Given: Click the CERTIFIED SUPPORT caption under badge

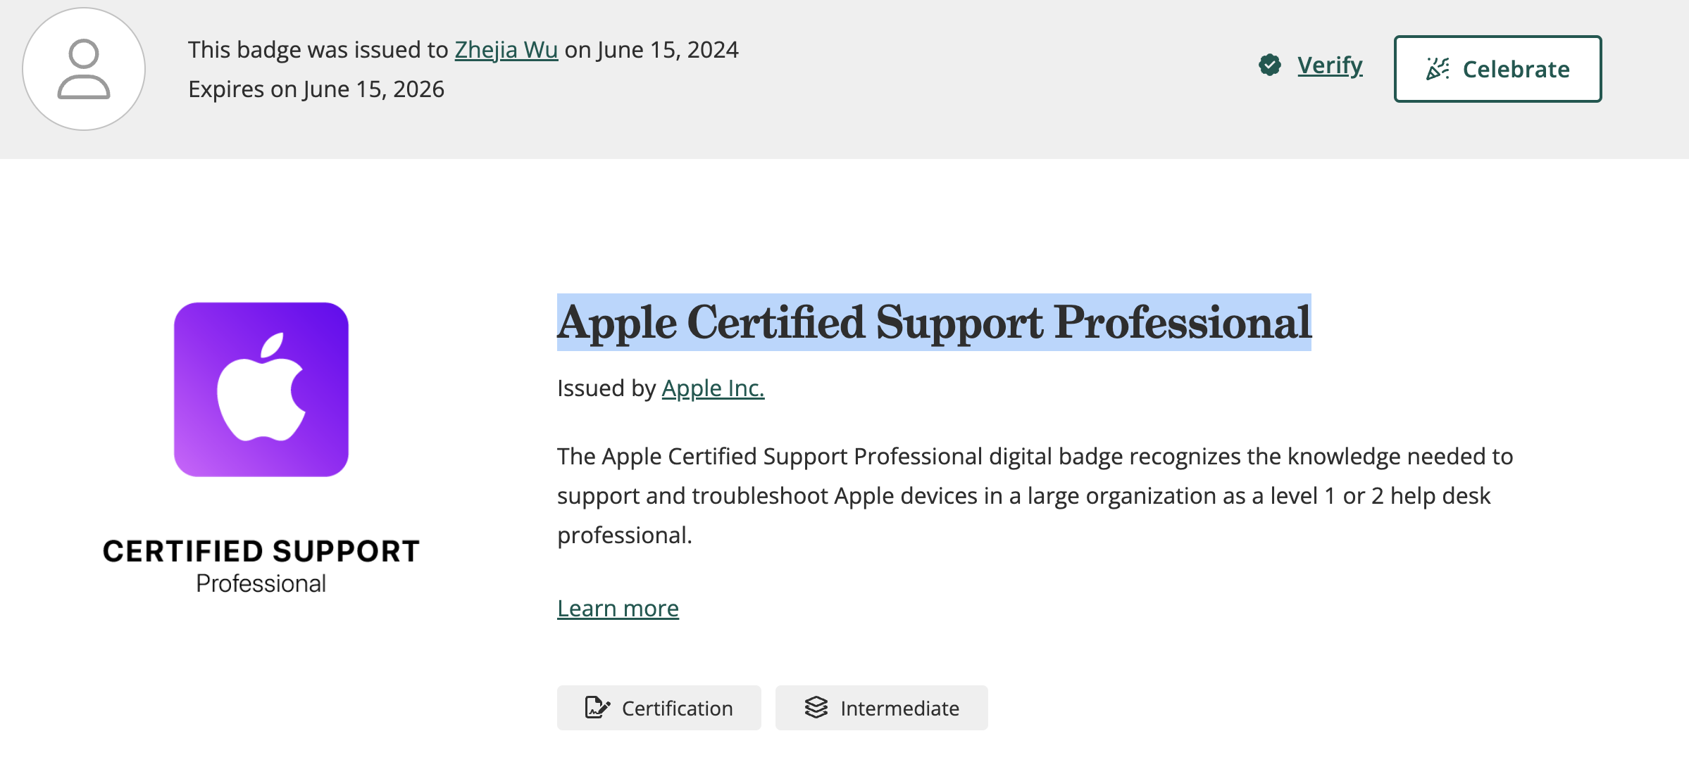Looking at the screenshot, I should 261,551.
